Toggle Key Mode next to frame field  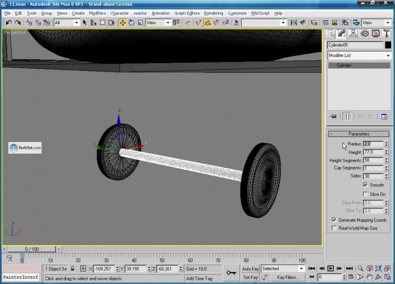point(311,277)
